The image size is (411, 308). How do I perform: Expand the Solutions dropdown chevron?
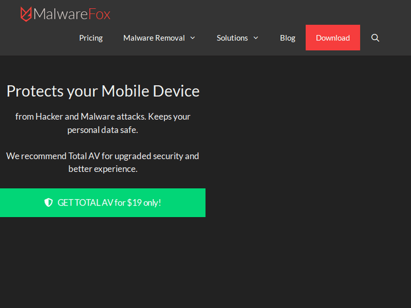(x=256, y=38)
